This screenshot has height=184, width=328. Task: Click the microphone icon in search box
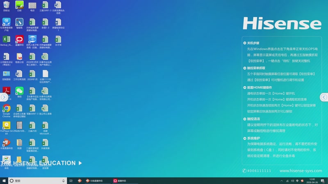click(x=64, y=181)
